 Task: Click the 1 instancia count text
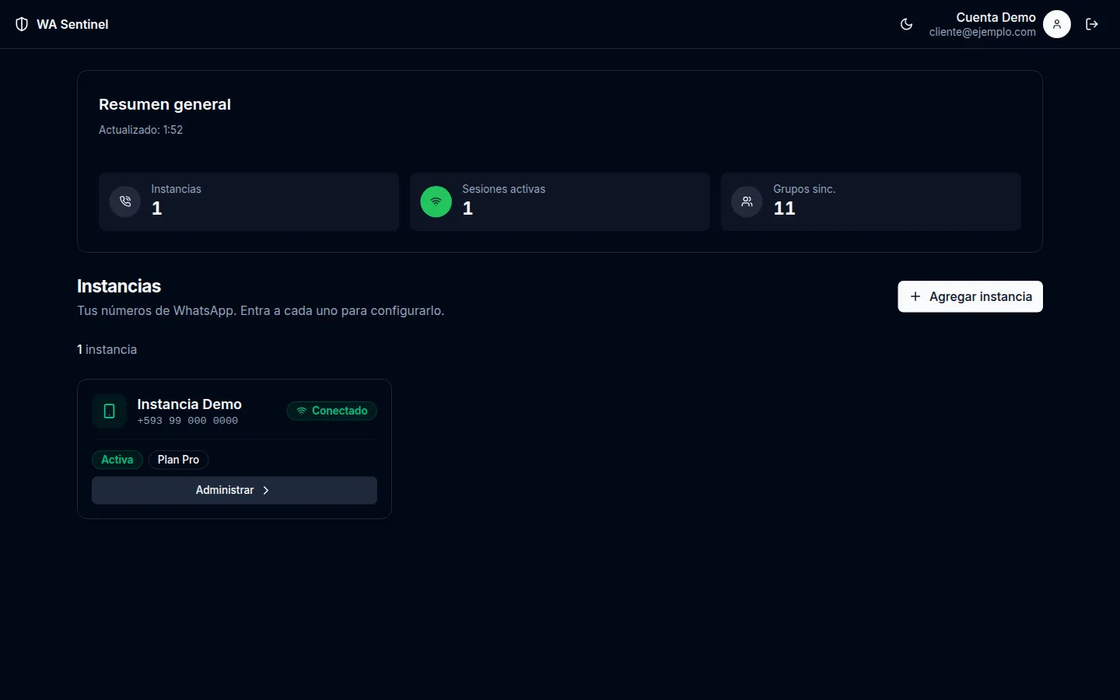(107, 349)
